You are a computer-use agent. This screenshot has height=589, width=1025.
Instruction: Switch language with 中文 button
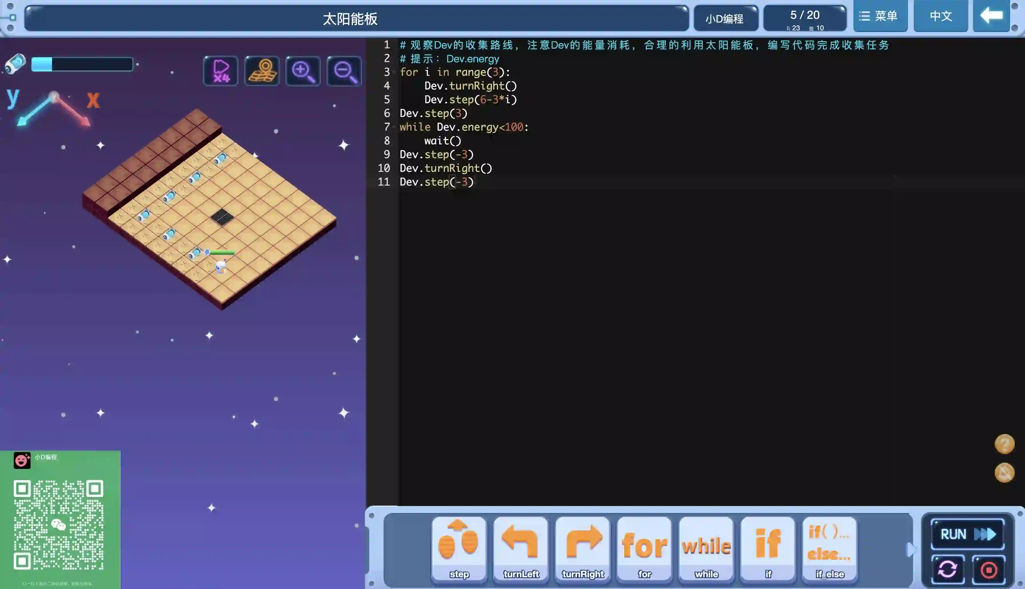[940, 16]
